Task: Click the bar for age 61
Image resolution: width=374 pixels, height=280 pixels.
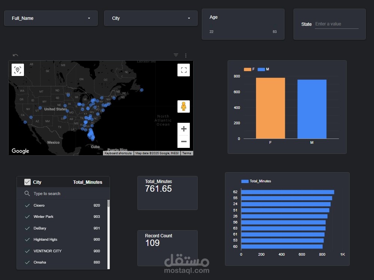Action: coord(283,234)
